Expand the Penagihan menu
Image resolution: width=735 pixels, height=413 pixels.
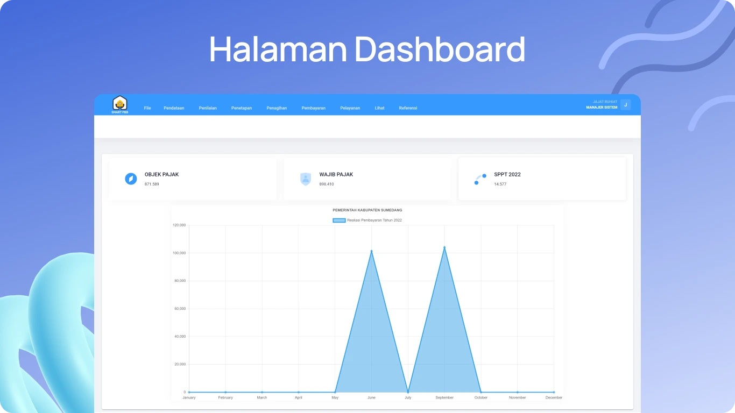pos(277,108)
